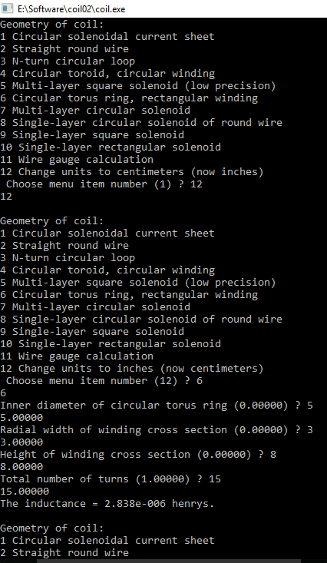Click the coil.exe console window icon

7,8
